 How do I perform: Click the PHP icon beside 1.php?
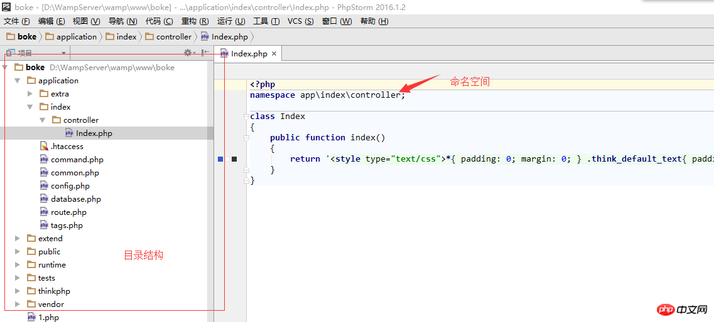(x=31, y=317)
